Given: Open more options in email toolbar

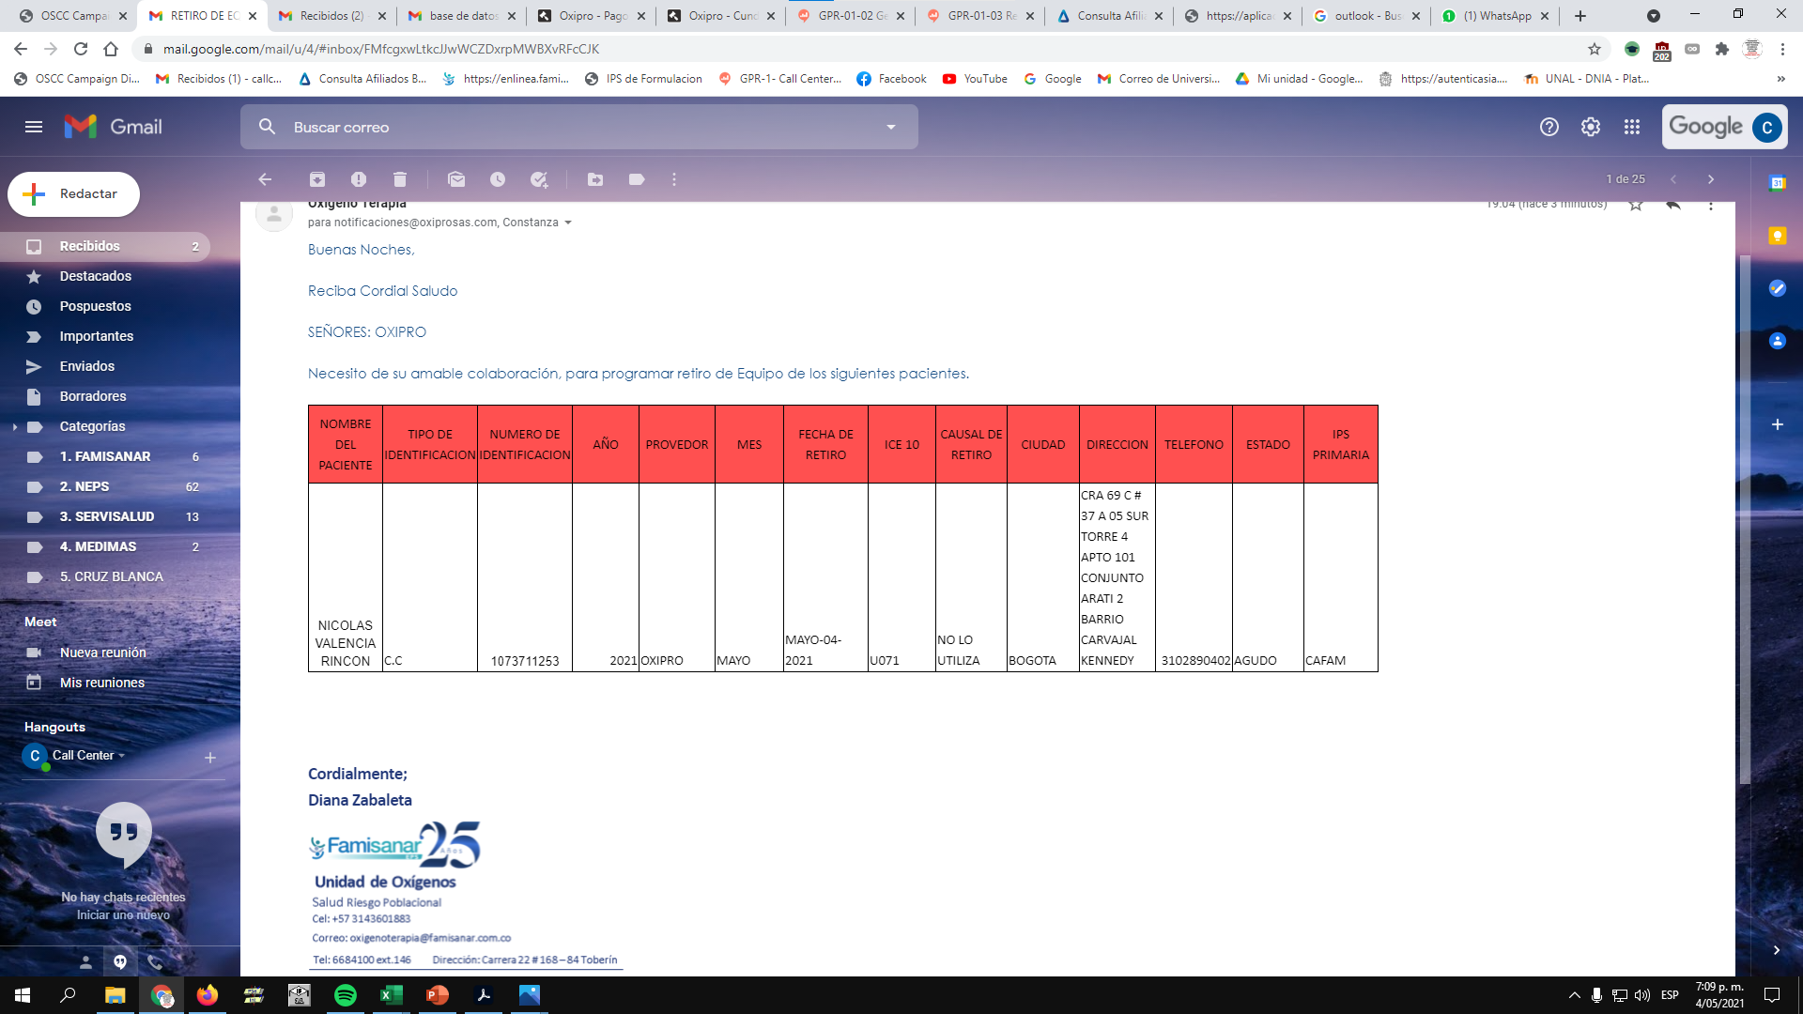Looking at the screenshot, I should point(674,179).
